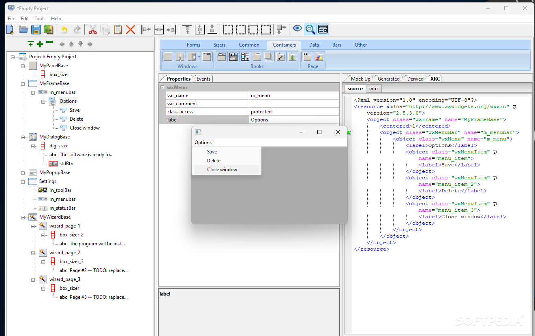This screenshot has height=336, width=535.
Task: Click the New project toolbar icon
Action: point(10,29)
